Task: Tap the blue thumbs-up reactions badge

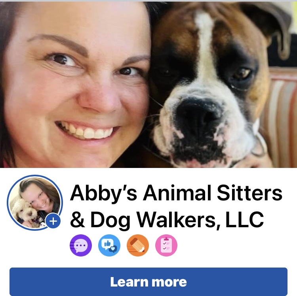Action: pyautogui.click(x=109, y=245)
